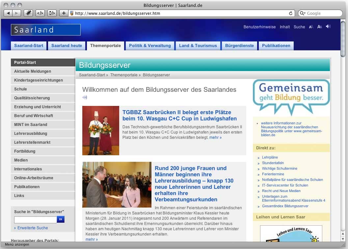This screenshot has width=348, height=249.
Task: Click the browser back arrow button
Action: pyautogui.click(x=8, y=13)
